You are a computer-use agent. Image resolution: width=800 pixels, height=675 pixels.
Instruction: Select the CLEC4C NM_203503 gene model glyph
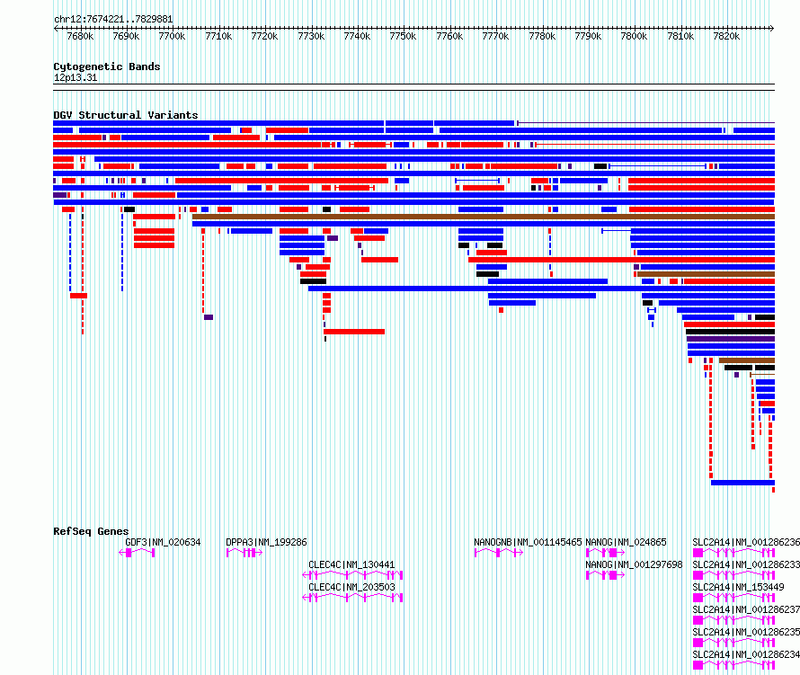352,598
